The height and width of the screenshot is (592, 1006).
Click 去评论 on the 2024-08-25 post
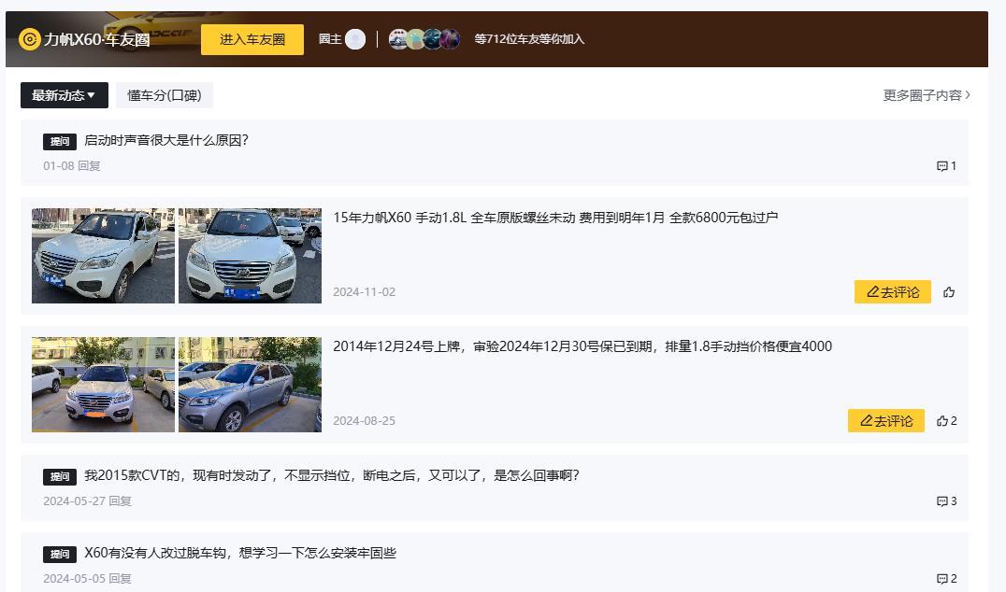(x=886, y=421)
